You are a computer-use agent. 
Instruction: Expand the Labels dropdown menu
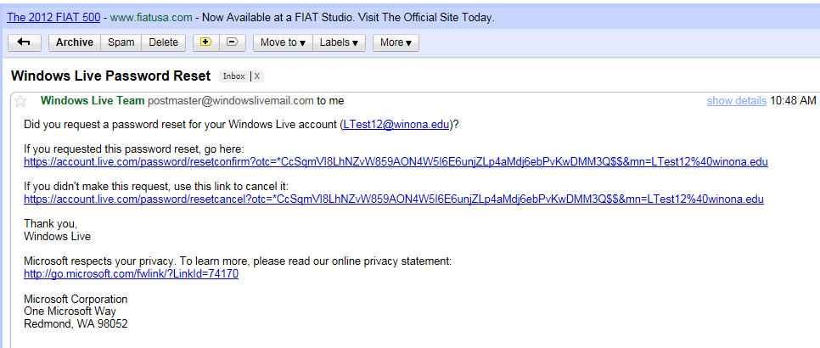pos(338,42)
